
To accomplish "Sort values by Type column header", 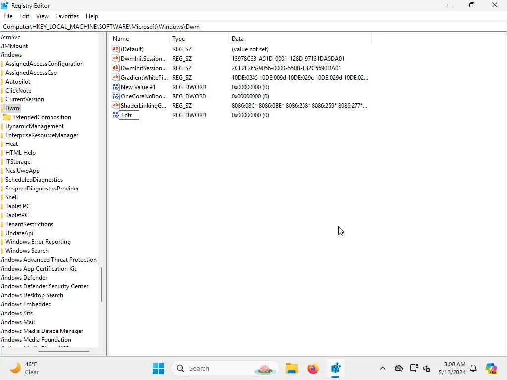I will (x=199, y=39).
